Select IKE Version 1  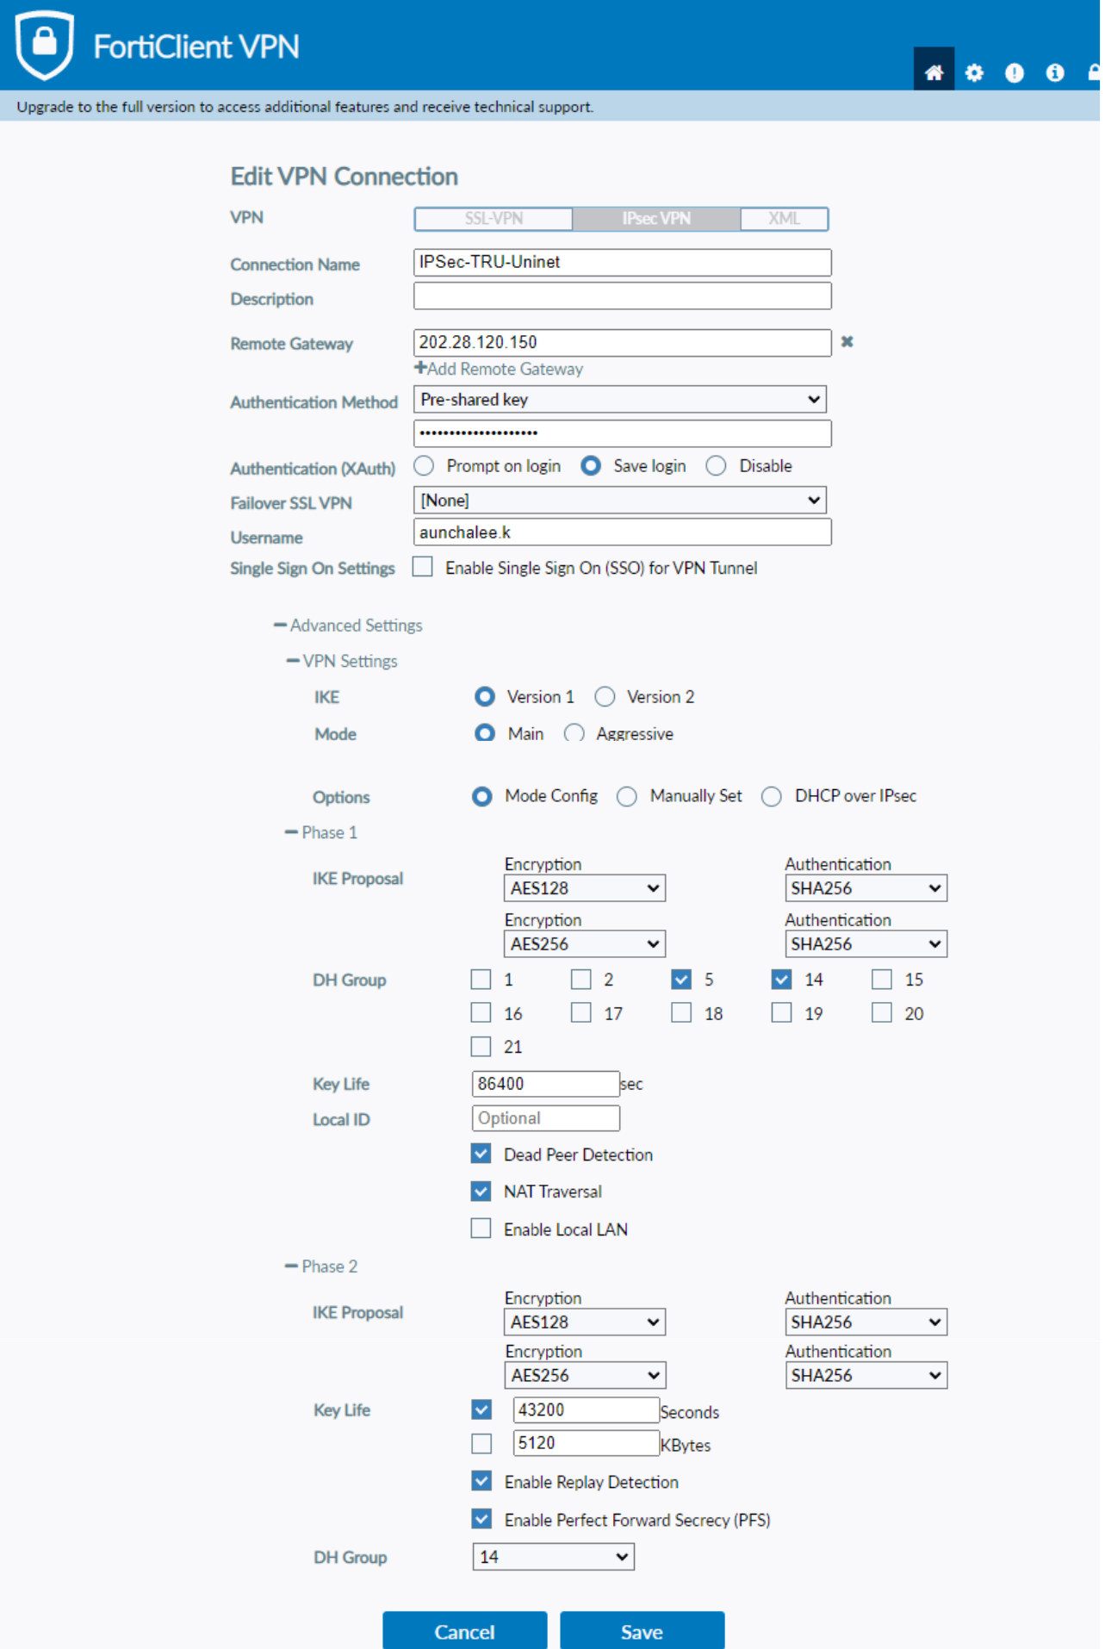(485, 696)
